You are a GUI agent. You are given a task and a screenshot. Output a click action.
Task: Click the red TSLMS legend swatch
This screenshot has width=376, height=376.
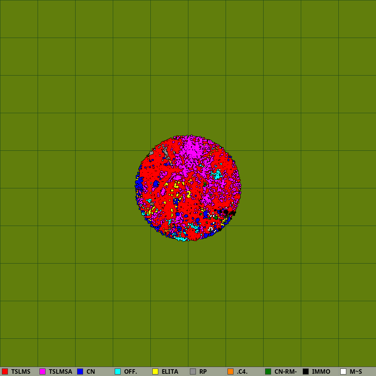tap(5, 371)
